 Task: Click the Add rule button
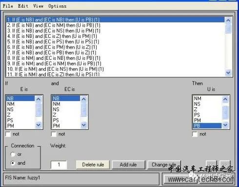tap(128, 165)
